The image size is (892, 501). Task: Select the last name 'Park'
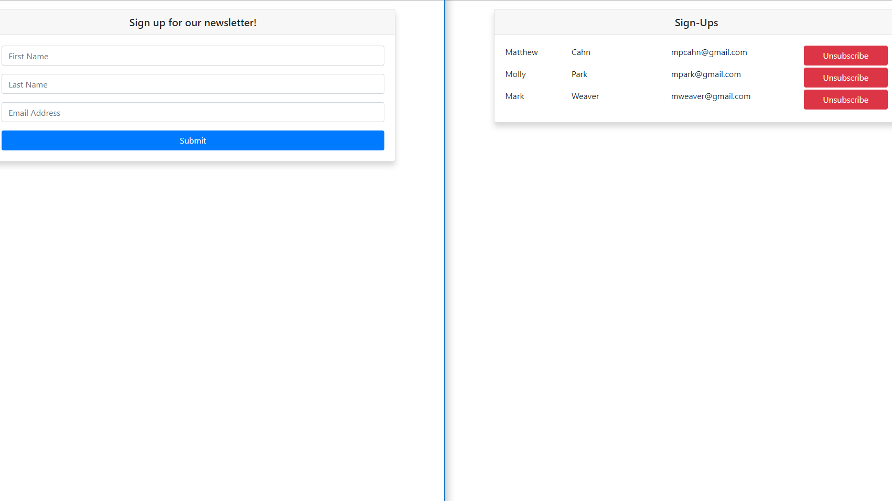point(579,74)
